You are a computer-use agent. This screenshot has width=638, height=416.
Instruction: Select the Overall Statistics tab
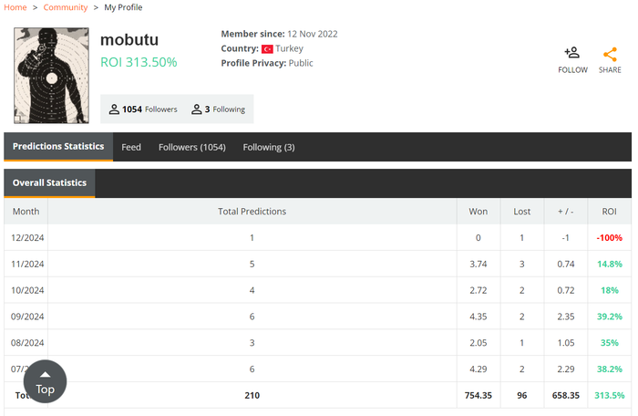[x=49, y=183]
